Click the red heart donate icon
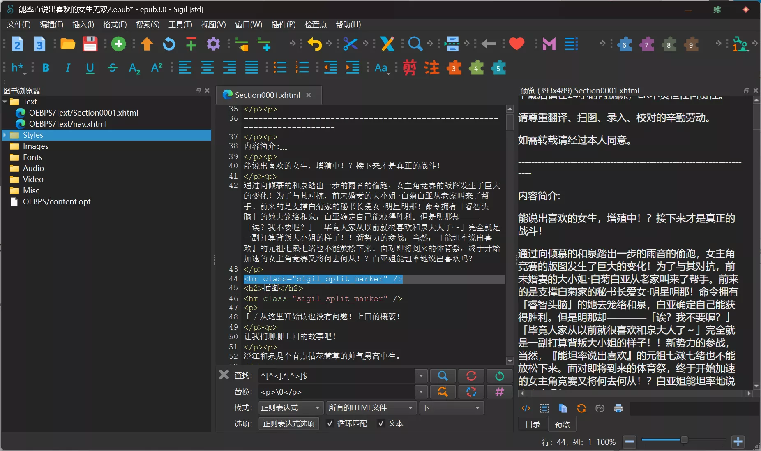 coord(517,44)
